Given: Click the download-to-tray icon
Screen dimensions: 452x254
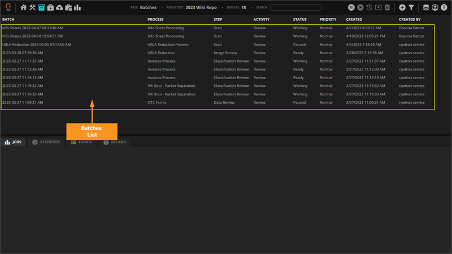Looking at the screenshot, I should pos(378,7).
